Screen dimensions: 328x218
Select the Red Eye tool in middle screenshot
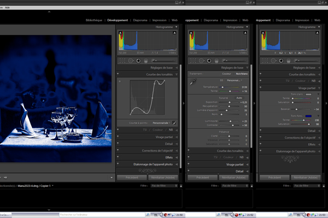pos(209,61)
